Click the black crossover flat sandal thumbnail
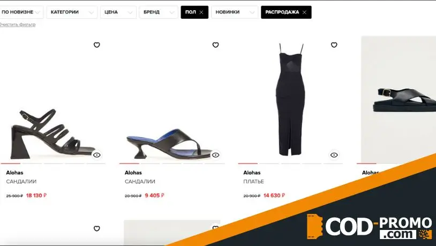Image resolution: width=436 pixels, height=246 pixels. [399, 99]
